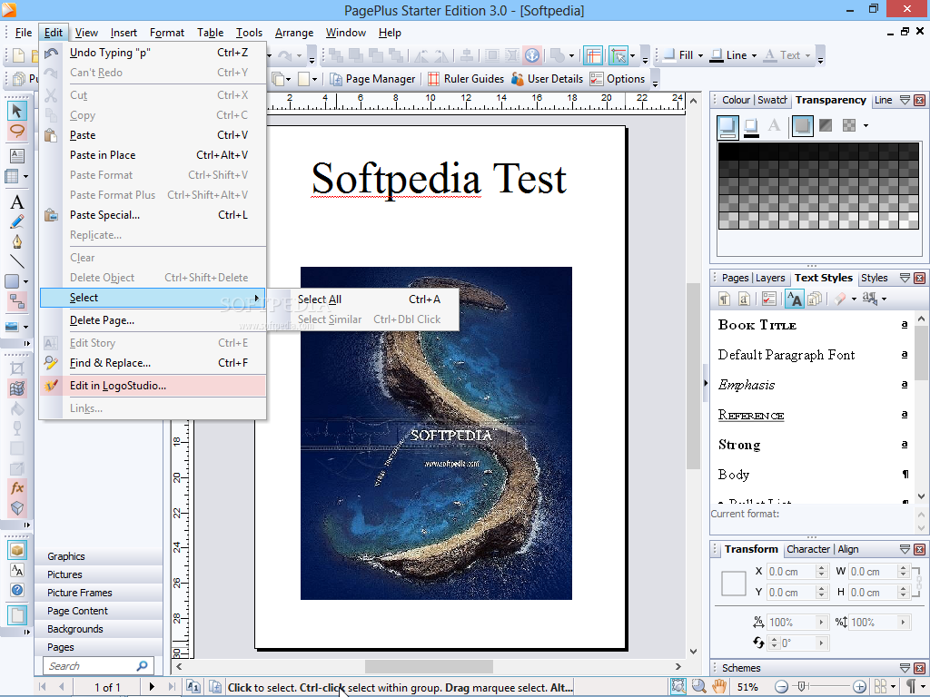Select the Straight Line tool
Viewport: 930px width, 697px height.
pos(16,261)
